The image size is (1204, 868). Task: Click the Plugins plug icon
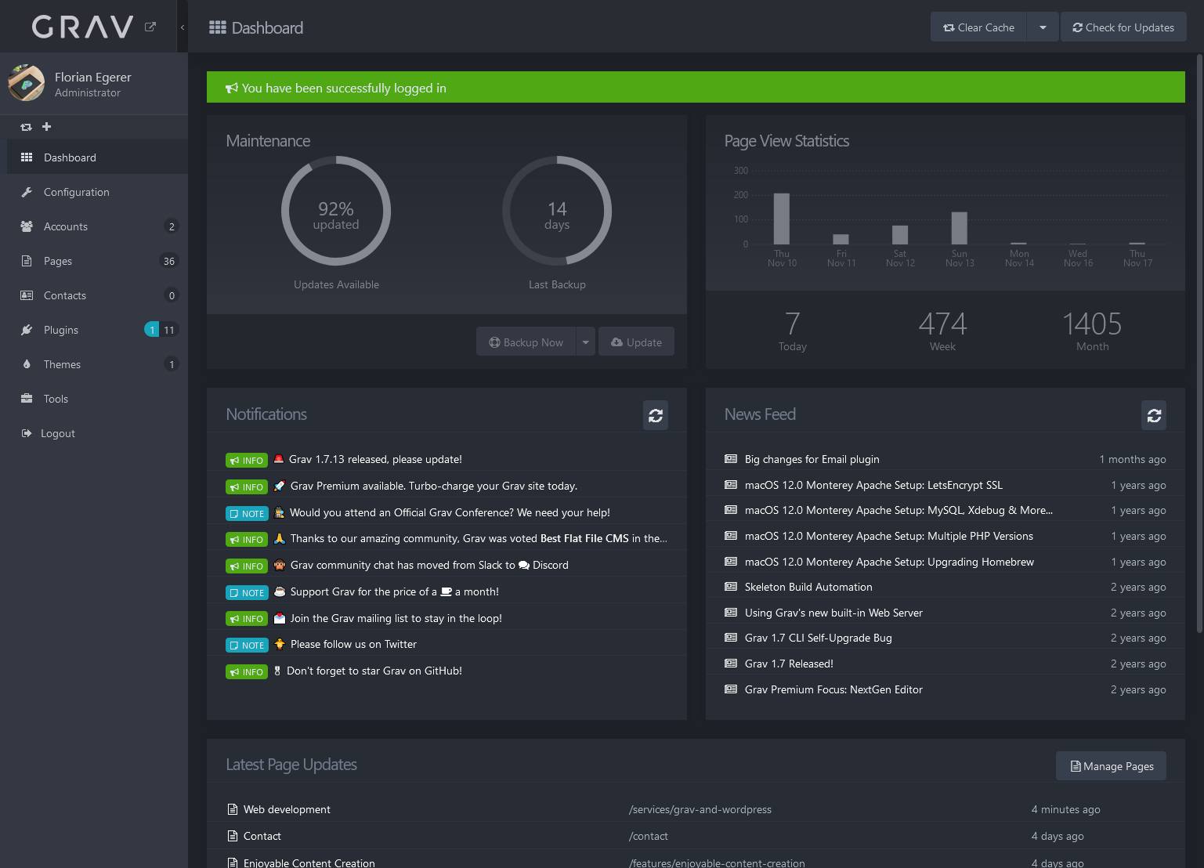tap(27, 330)
